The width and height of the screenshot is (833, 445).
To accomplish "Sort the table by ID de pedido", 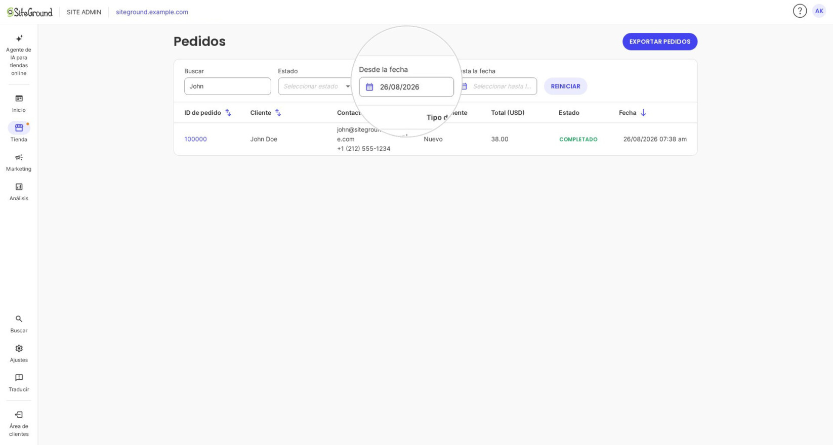I will [x=208, y=113].
